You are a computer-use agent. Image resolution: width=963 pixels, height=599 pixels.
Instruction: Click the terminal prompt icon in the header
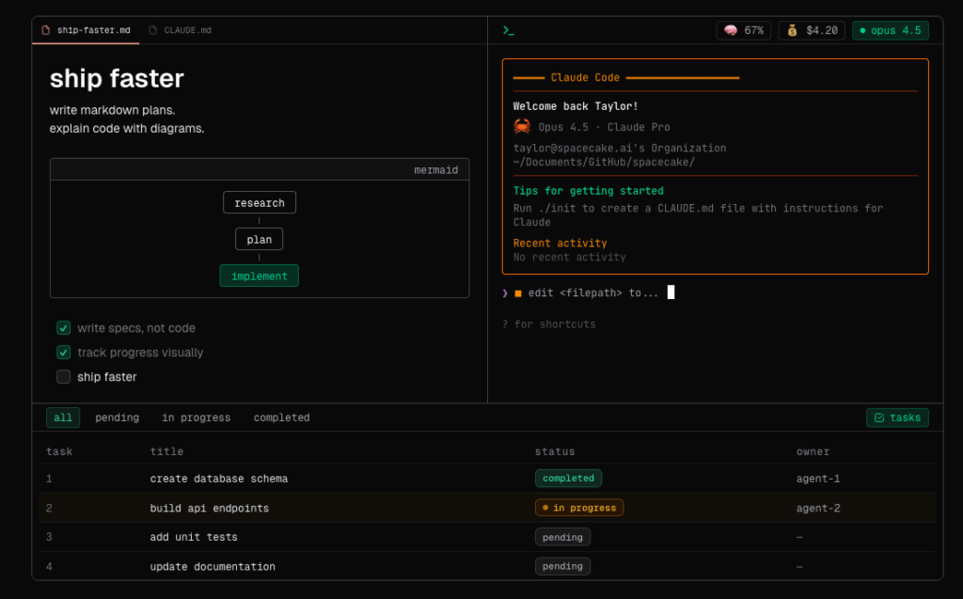tap(508, 29)
